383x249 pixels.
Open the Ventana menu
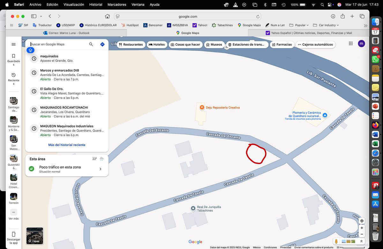coord(138,4)
